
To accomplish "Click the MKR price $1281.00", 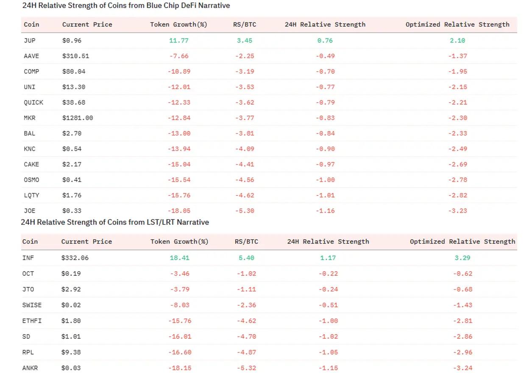I will tap(78, 118).
